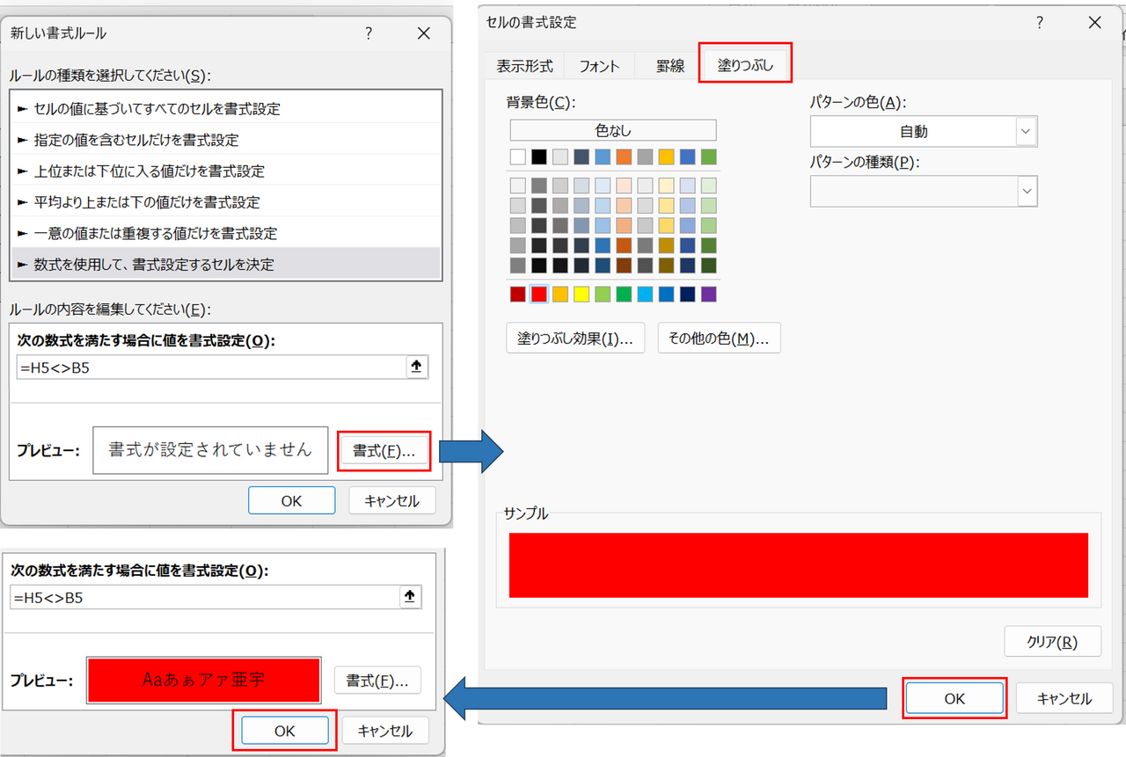Viewport: 1126px width, 757px height.
Task: Click the クリア(R) button
Action: click(1052, 642)
